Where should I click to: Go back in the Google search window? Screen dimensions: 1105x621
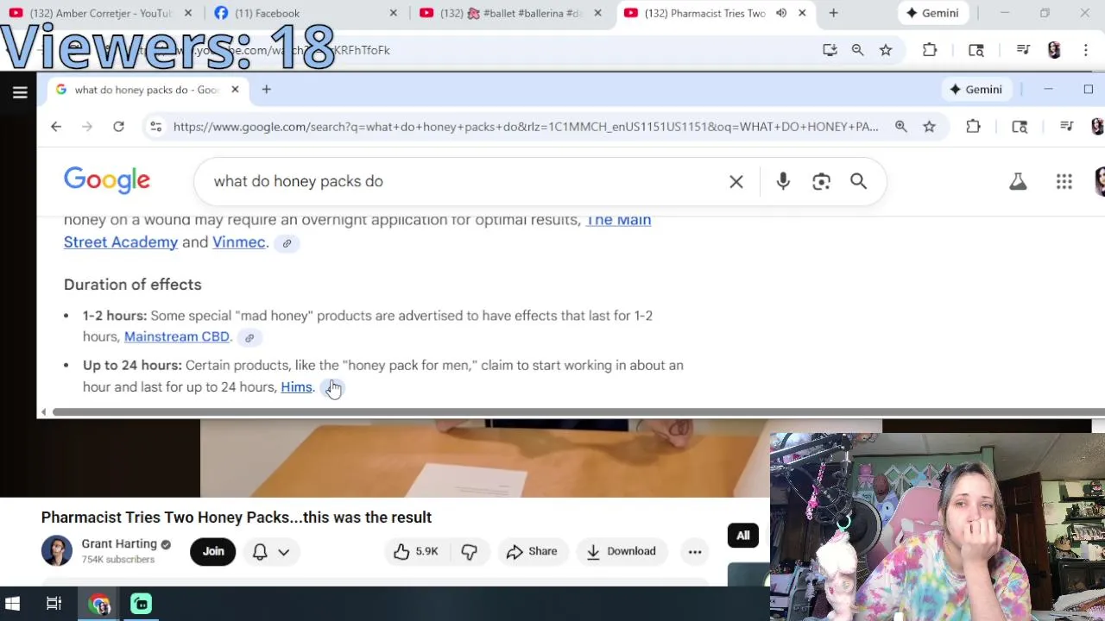coord(56,127)
